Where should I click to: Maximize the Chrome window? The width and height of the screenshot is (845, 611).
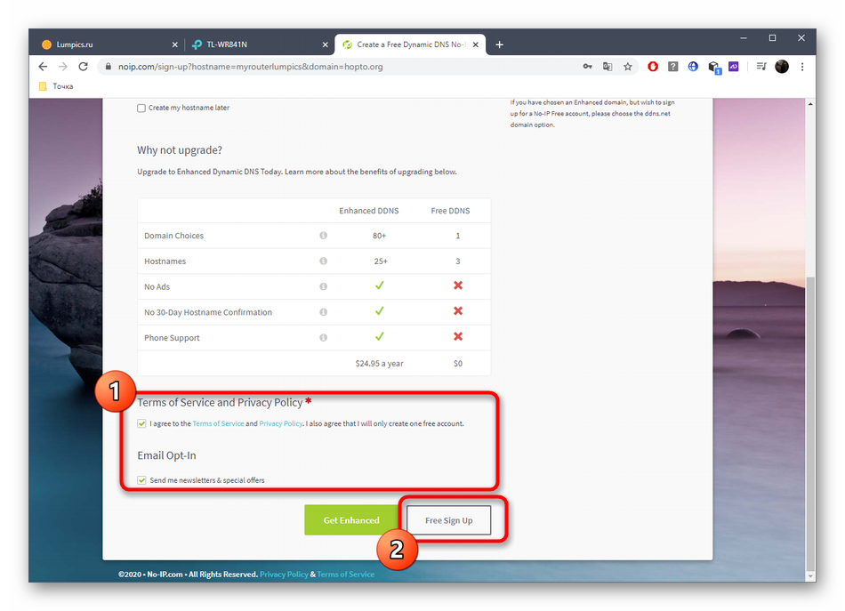tap(772, 37)
